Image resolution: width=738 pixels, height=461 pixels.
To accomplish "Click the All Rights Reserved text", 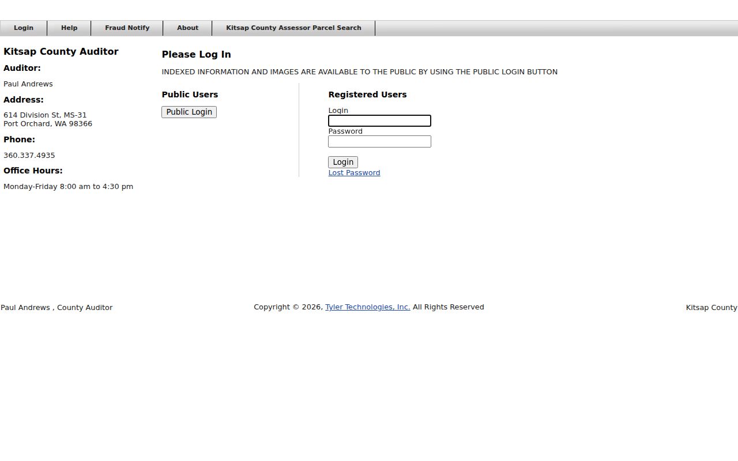I will (449, 307).
